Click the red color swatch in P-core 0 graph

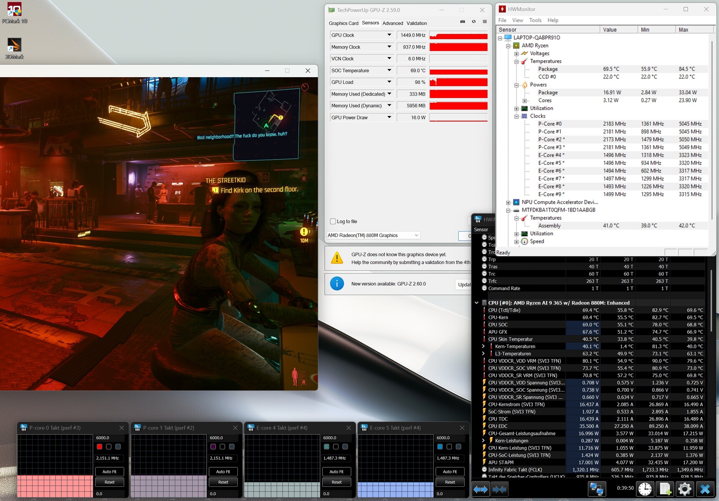99,447
